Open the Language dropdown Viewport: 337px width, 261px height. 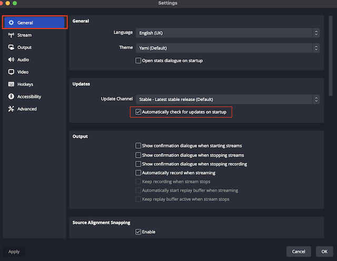click(x=227, y=33)
